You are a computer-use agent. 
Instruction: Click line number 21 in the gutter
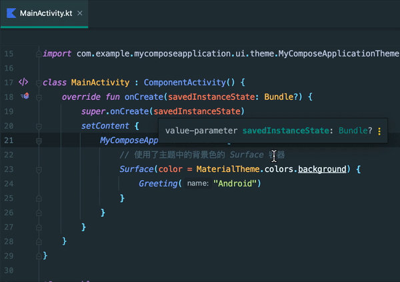9,141
